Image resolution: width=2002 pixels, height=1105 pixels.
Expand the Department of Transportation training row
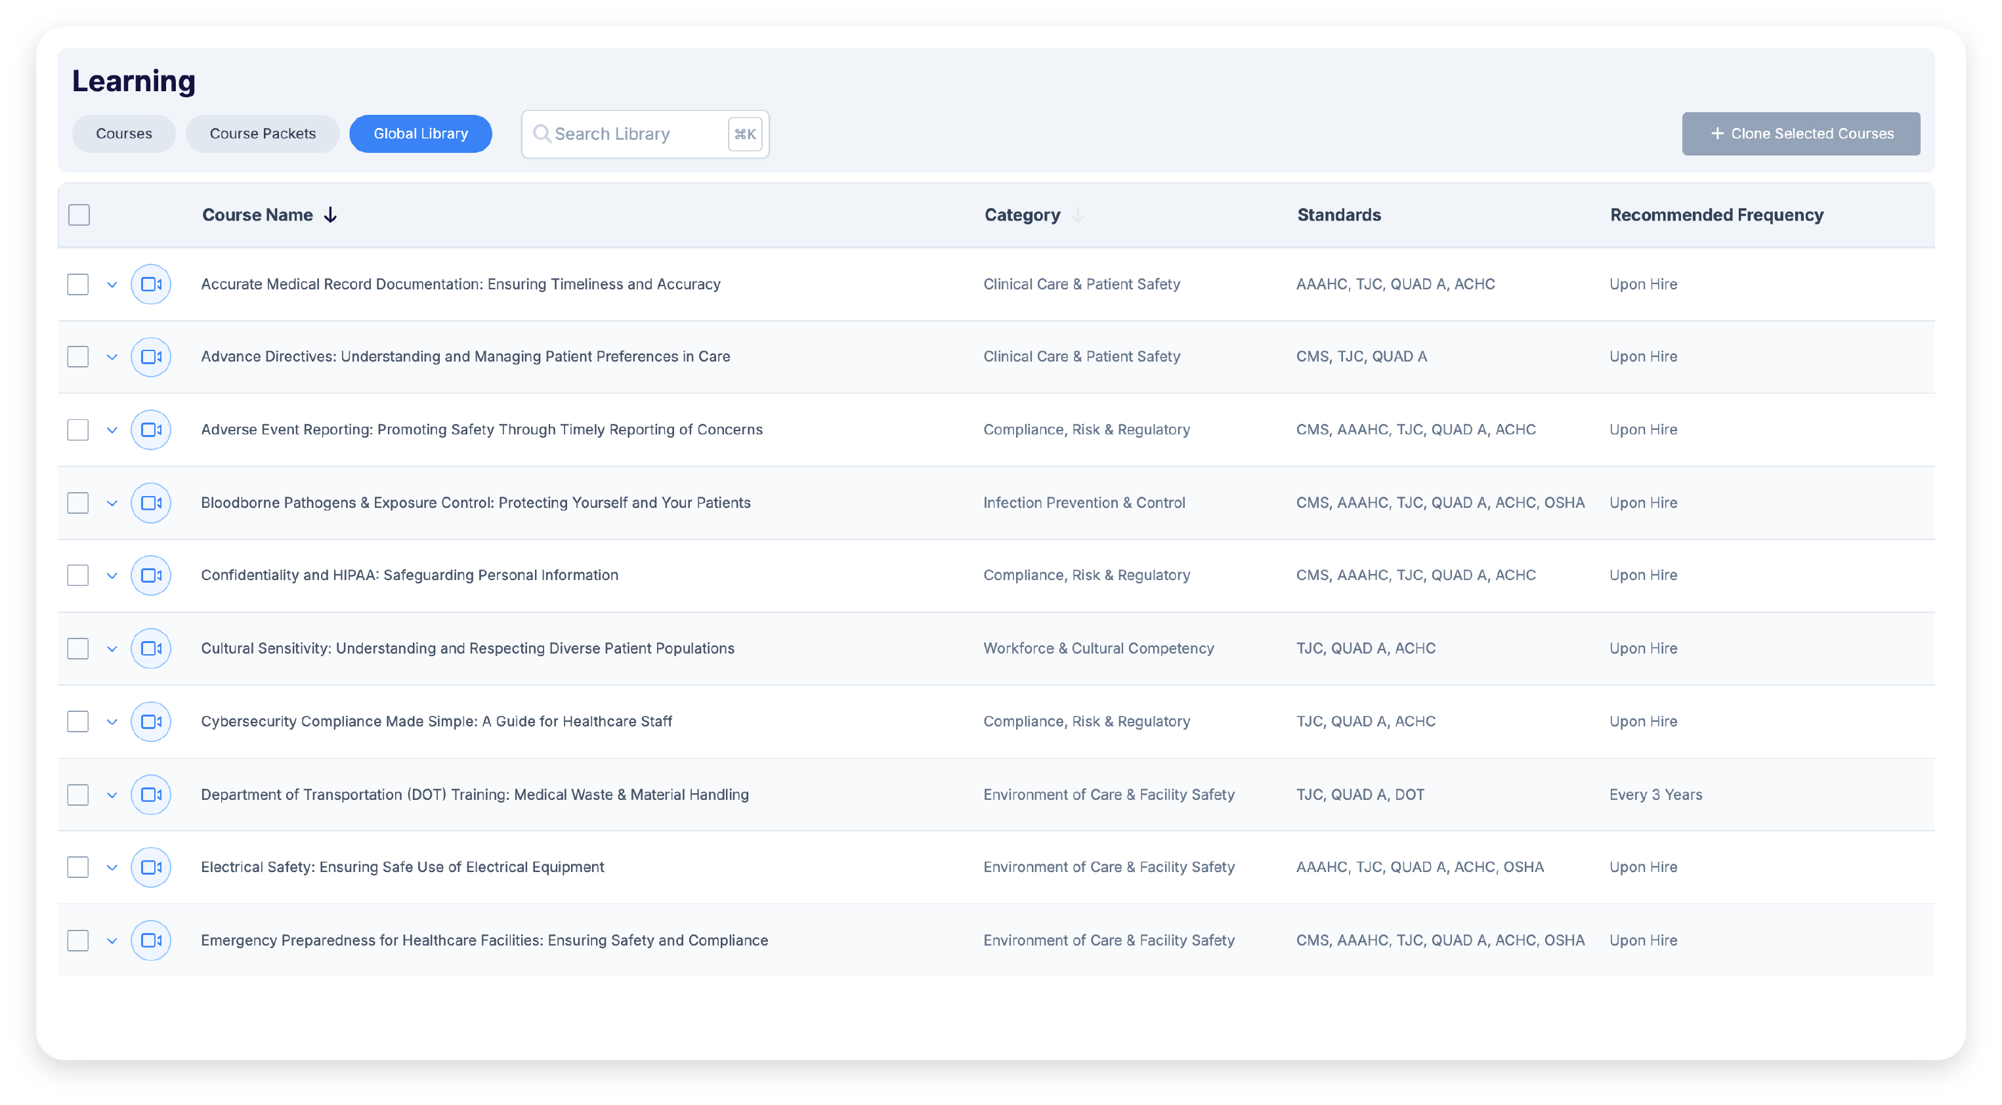tap(112, 795)
